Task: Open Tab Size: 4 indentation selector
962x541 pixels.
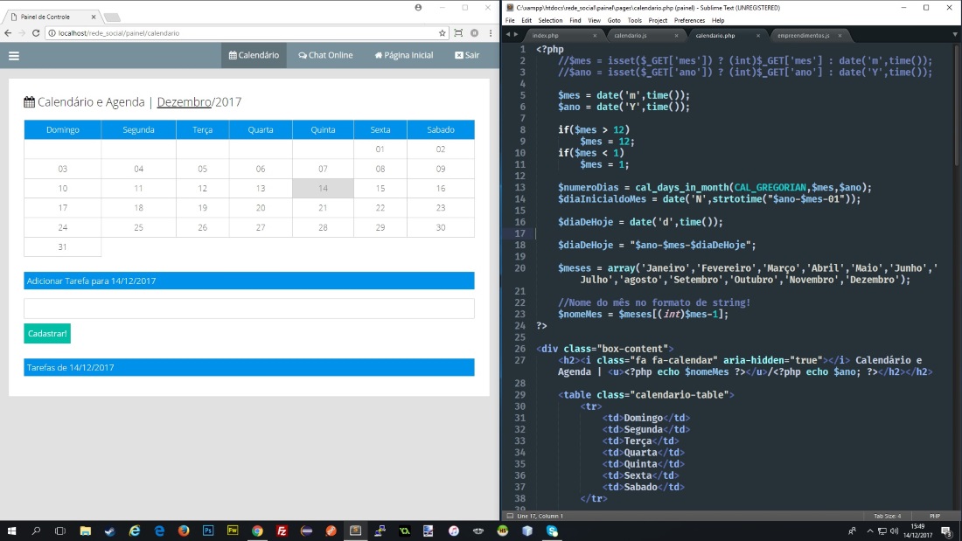Action: [x=886, y=517]
